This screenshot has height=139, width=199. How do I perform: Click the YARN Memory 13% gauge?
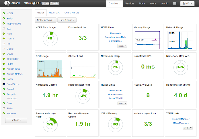click(x=115, y=124)
